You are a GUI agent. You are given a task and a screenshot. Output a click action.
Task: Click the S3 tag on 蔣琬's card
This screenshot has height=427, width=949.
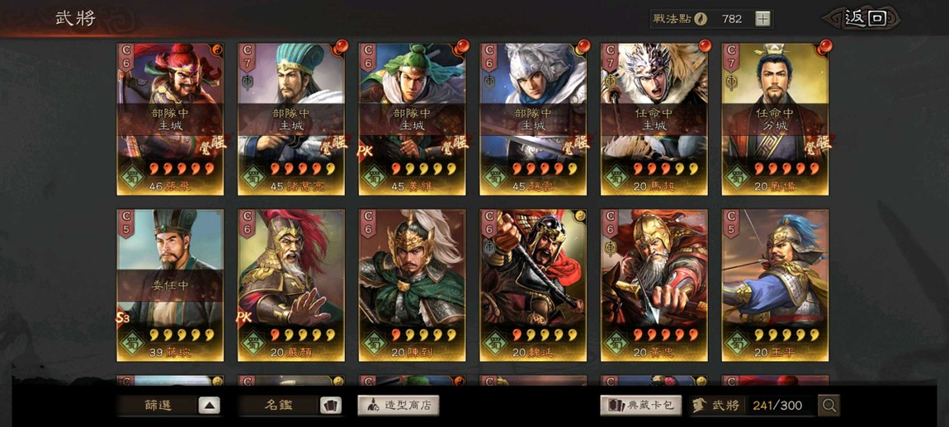pos(123,317)
